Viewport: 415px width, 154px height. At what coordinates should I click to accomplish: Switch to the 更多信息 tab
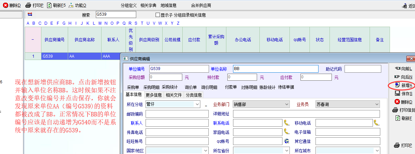point(154,95)
